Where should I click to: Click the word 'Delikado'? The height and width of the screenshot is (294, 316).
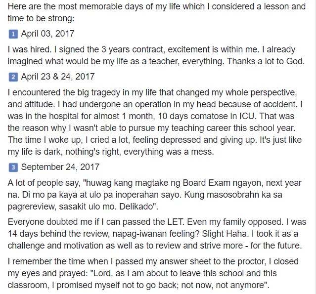coord(136,207)
